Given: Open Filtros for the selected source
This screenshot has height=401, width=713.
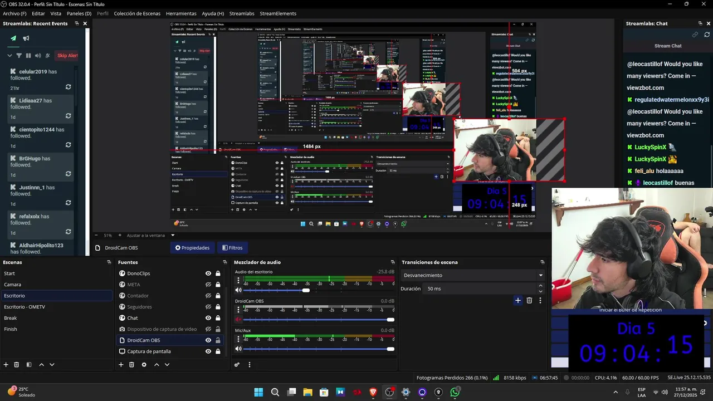Looking at the screenshot, I should [x=232, y=248].
